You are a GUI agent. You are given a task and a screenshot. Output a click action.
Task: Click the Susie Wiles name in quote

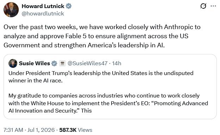click(34, 63)
